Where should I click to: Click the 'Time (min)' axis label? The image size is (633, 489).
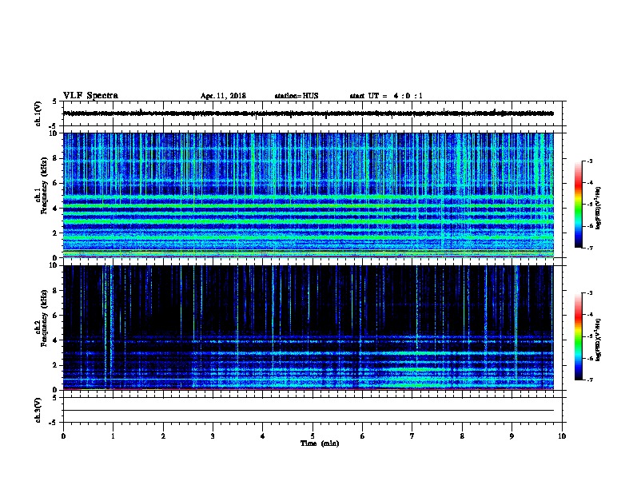pyautogui.click(x=320, y=443)
